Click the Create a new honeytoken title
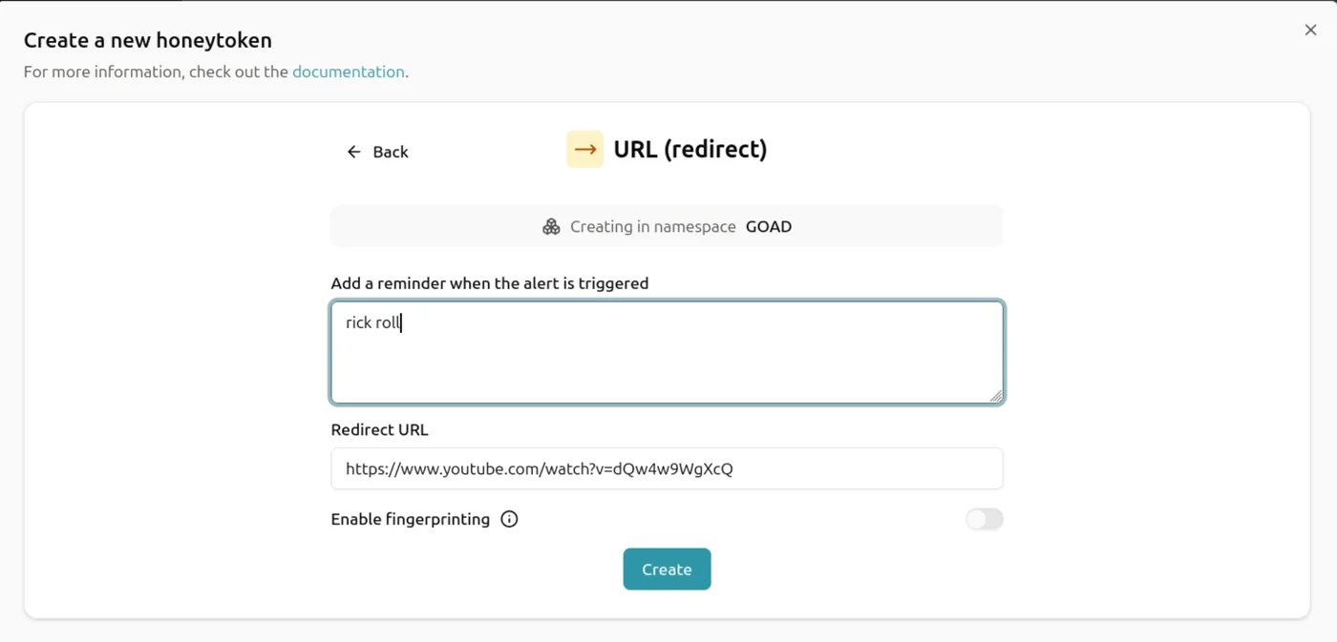The width and height of the screenshot is (1337, 642). pyautogui.click(x=148, y=40)
